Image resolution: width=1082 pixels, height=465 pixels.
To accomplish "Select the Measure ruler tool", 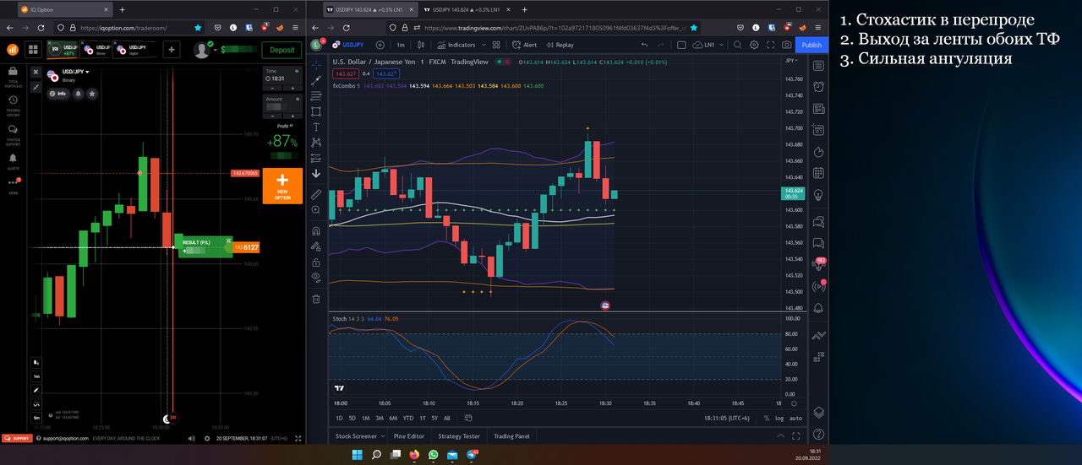I will 316,194.
